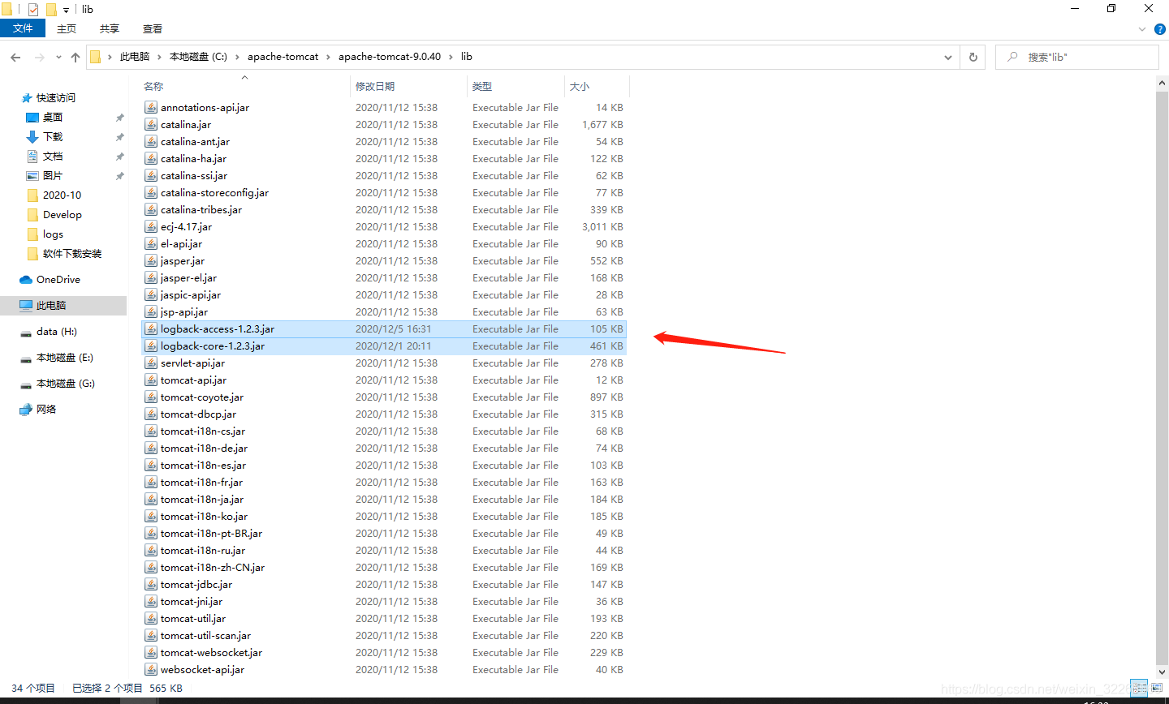
Task: Open recent locations dropdown arrow
Action: point(58,58)
